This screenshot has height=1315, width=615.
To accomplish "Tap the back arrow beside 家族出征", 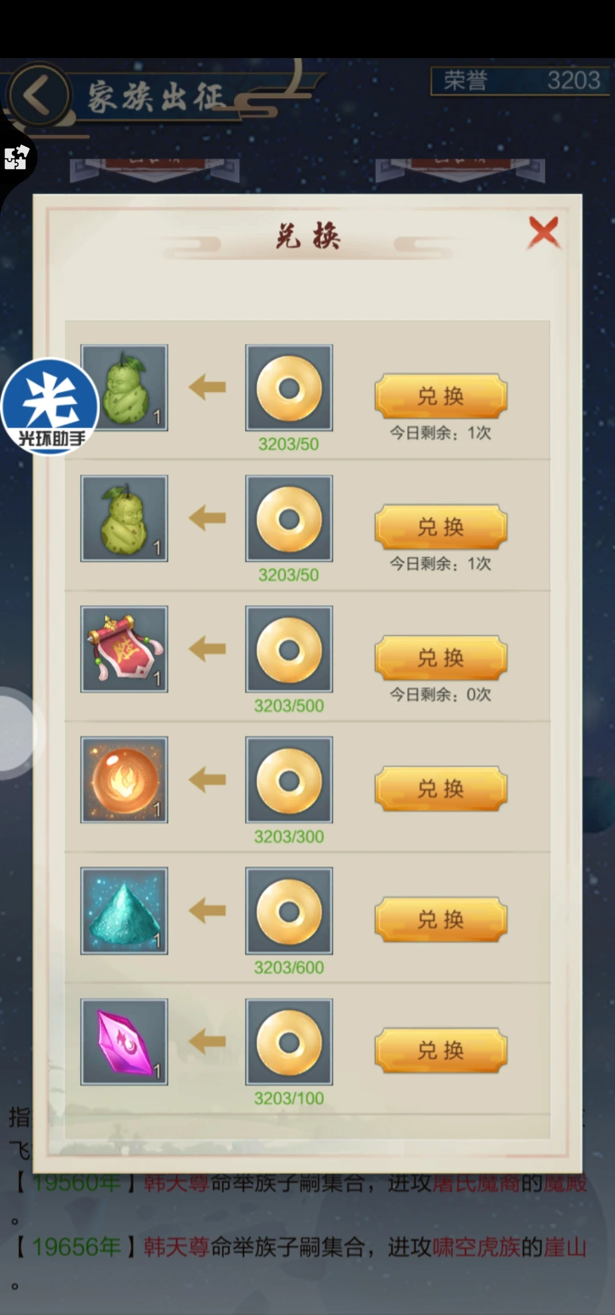I will 38,95.
